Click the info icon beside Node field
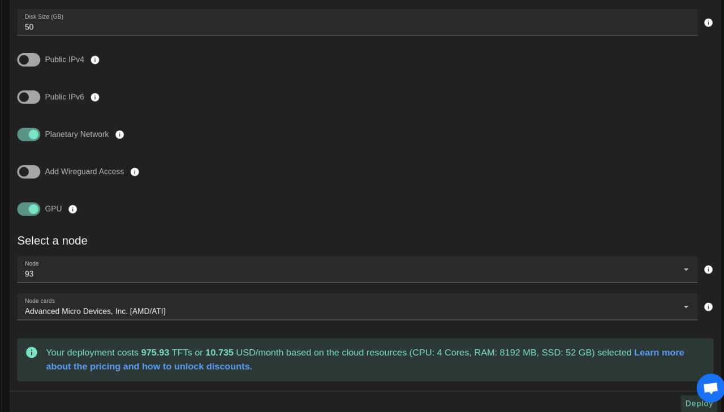The height and width of the screenshot is (412, 724). point(708,270)
